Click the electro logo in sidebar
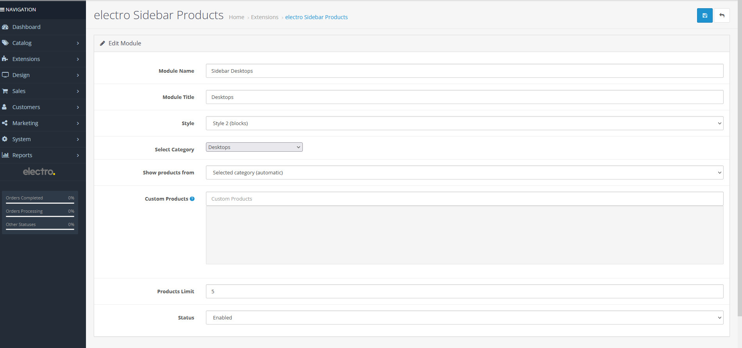Screen dimensions: 742x348 (x=39, y=172)
